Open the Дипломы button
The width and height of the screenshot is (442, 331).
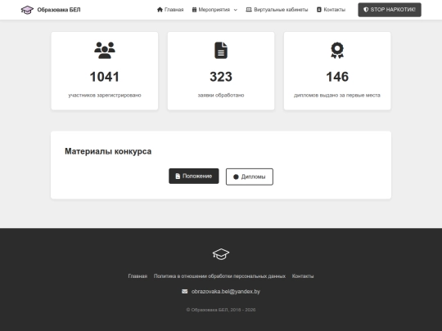click(x=250, y=177)
